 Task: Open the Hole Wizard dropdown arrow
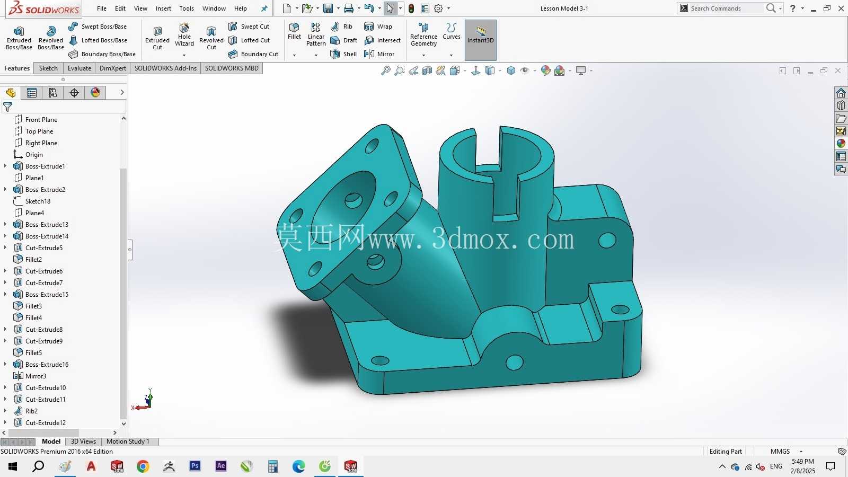pyautogui.click(x=184, y=55)
